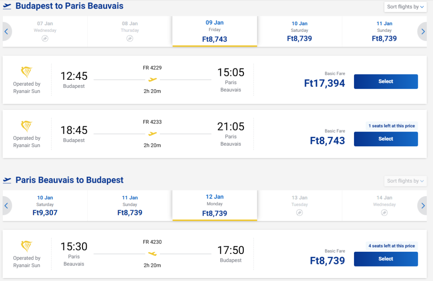Viewport: 433px width, 281px height.
Task: Click previous dates arrow for return flights
Action: [6, 206]
